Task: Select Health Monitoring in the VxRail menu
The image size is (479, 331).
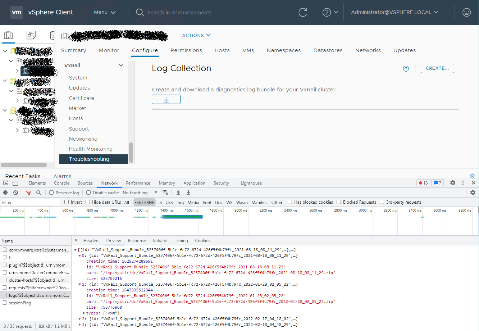Action: (x=91, y=149)
